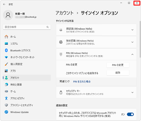
Task: Open 個人用設定 settings
Action: (x=27, y=64)
